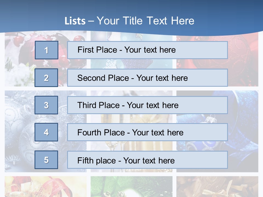Select number box 1
Viewport: 263px width, 197px height.
[46, 50]
